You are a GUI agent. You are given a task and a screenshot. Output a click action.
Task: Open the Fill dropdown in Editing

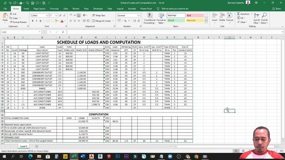[x=241, y=18]
